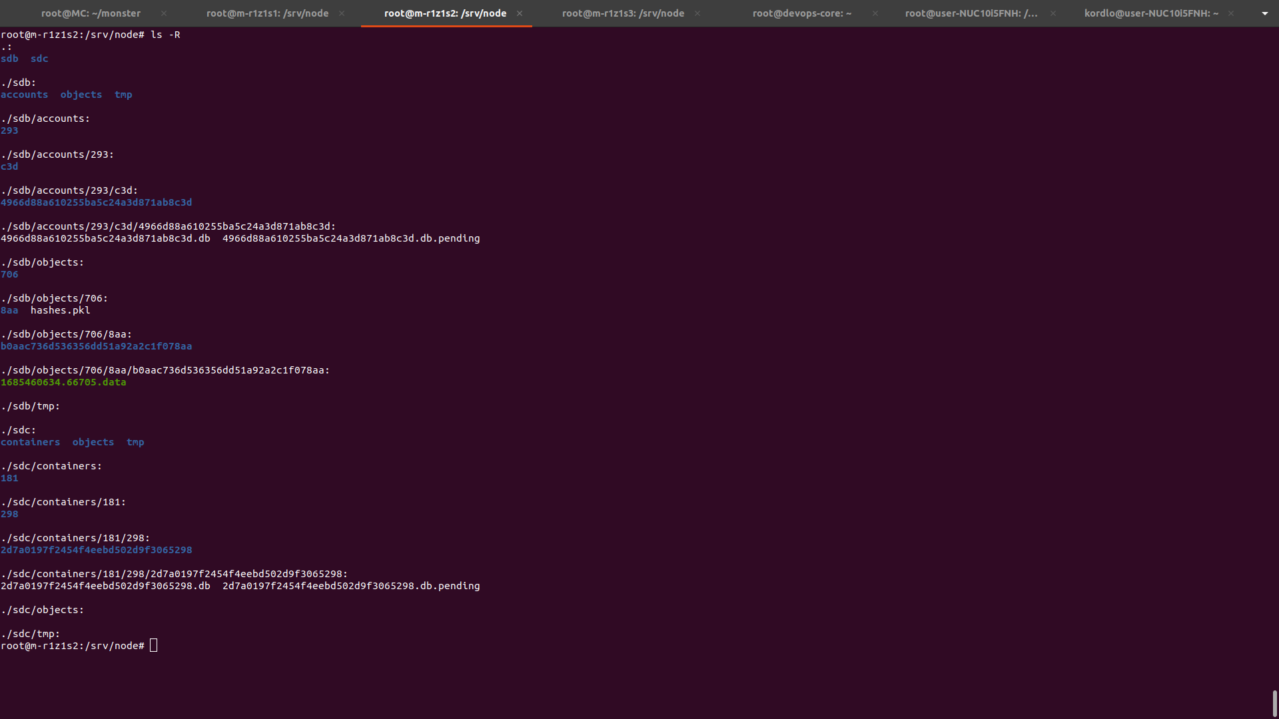Close the root@m-r1z1s1 tab
Image resolution: width=1279 pixels, height=719 pixels.
tap(342, 13)
